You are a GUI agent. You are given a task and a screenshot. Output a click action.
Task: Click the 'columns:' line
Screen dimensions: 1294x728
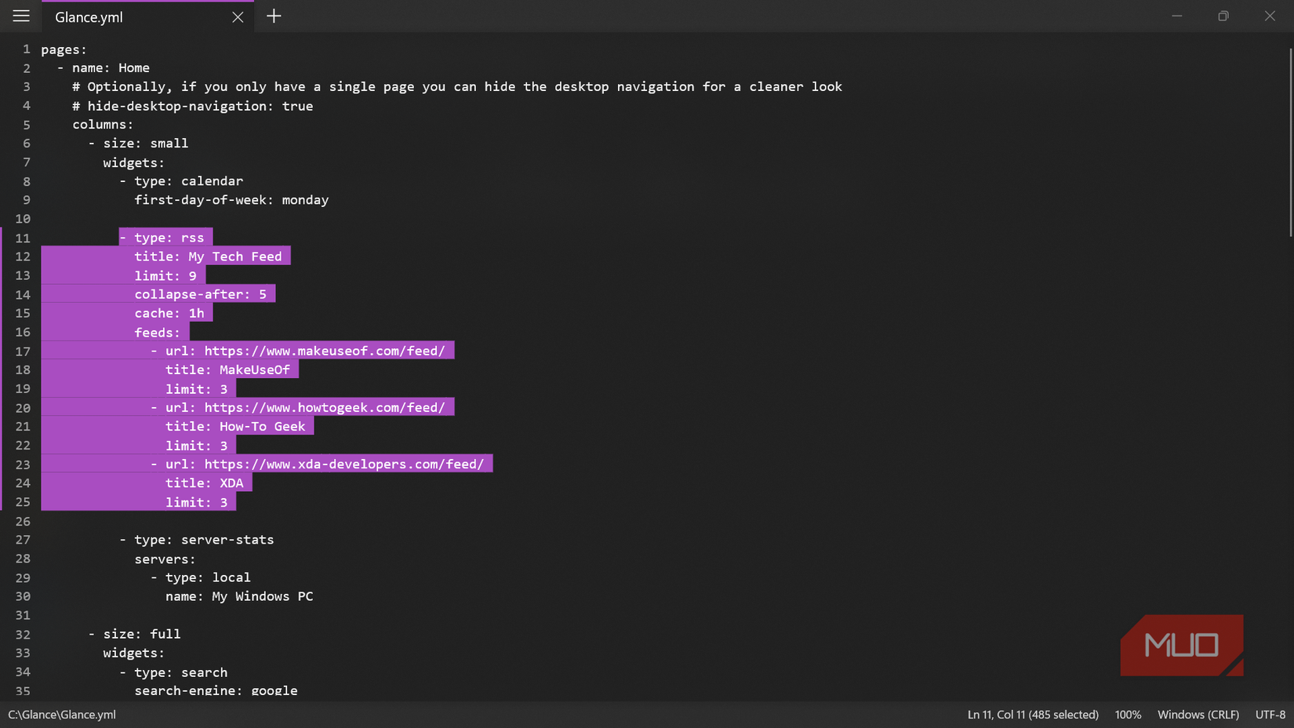pos(103,125)
